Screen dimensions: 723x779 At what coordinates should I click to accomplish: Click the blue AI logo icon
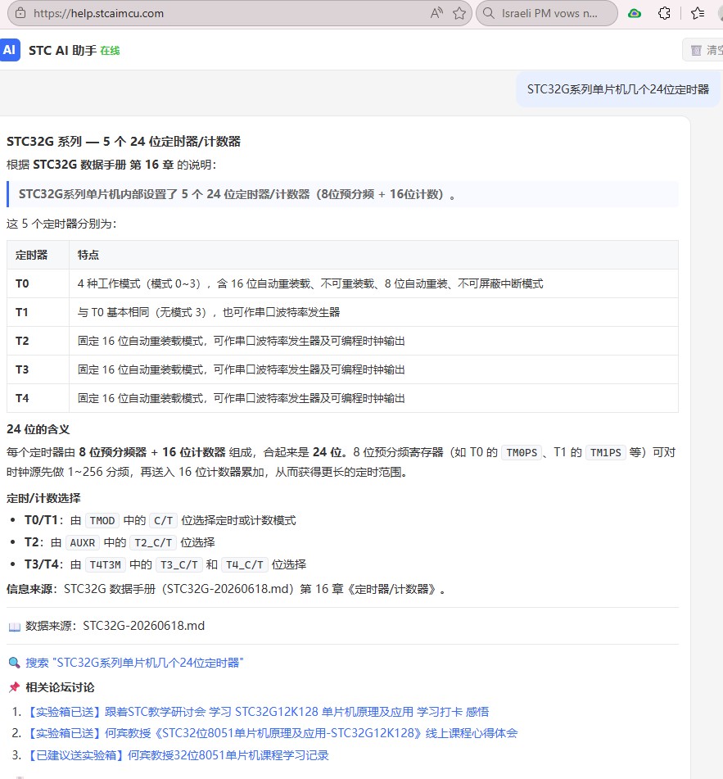tap(10, 50)
